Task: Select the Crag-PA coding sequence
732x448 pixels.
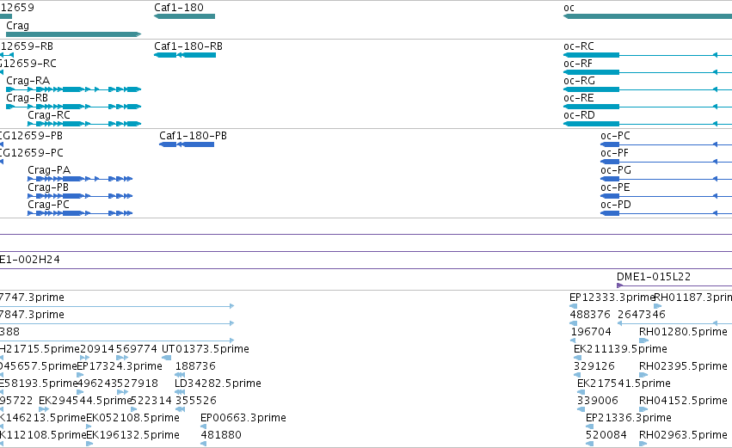Action: click(x=80, y=179)
